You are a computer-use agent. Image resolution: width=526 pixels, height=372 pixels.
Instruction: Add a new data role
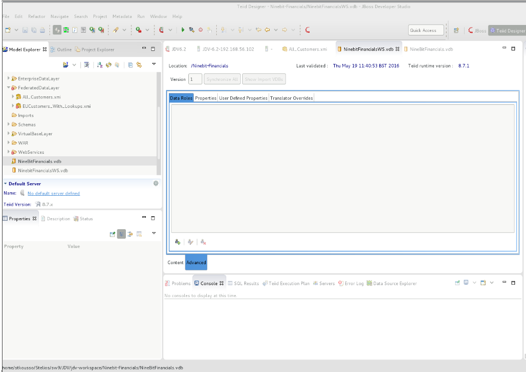click(x=177, y=242)
